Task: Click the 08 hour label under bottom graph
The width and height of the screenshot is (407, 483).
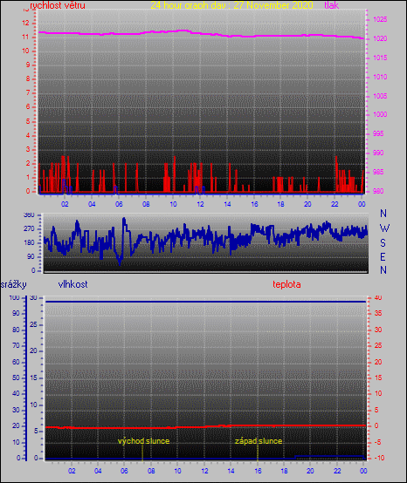Action: point(151,471)
